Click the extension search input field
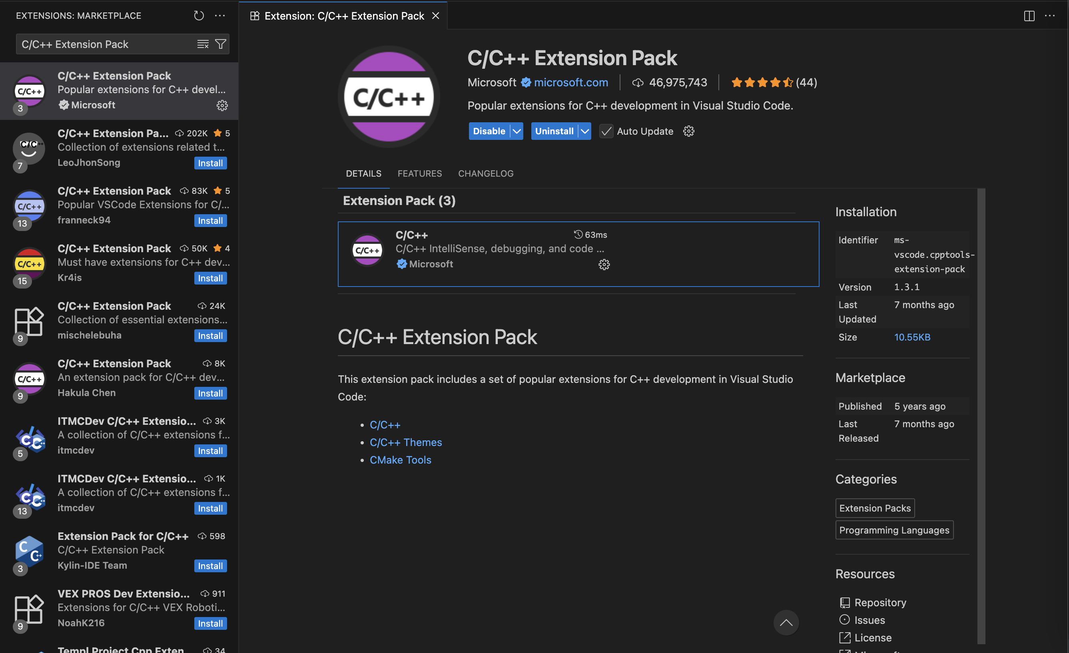This screenshot has height=653, width=1069. 104,44
